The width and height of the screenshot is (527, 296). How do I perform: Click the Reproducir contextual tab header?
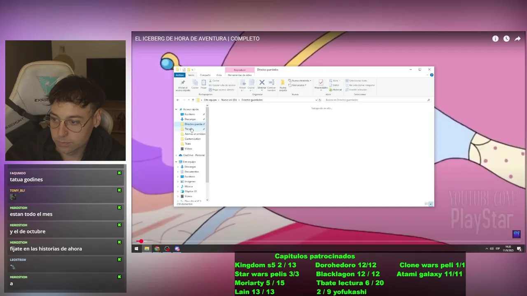tap(240, 70)
